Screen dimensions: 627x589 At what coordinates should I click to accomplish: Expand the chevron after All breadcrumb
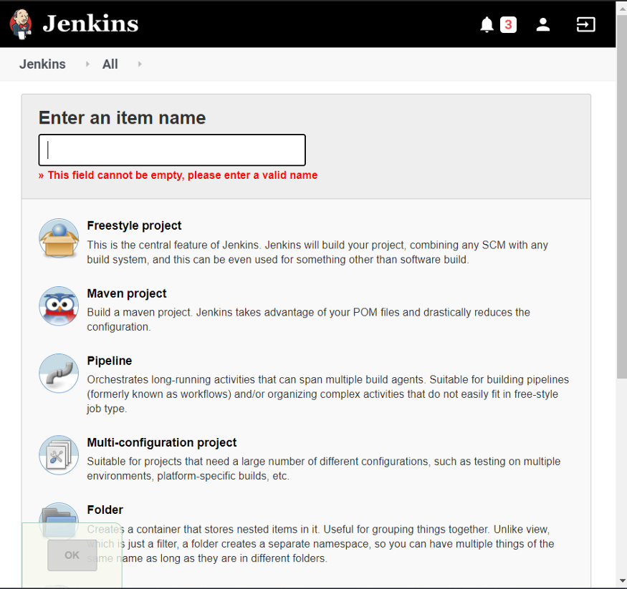click(x=139, y=64)
